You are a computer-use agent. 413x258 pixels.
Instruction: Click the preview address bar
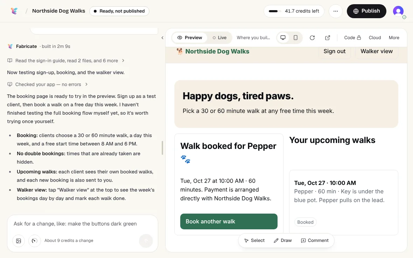[x=253, y=38]
